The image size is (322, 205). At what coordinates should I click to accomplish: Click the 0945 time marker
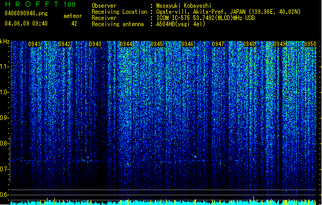click(157, 44)
